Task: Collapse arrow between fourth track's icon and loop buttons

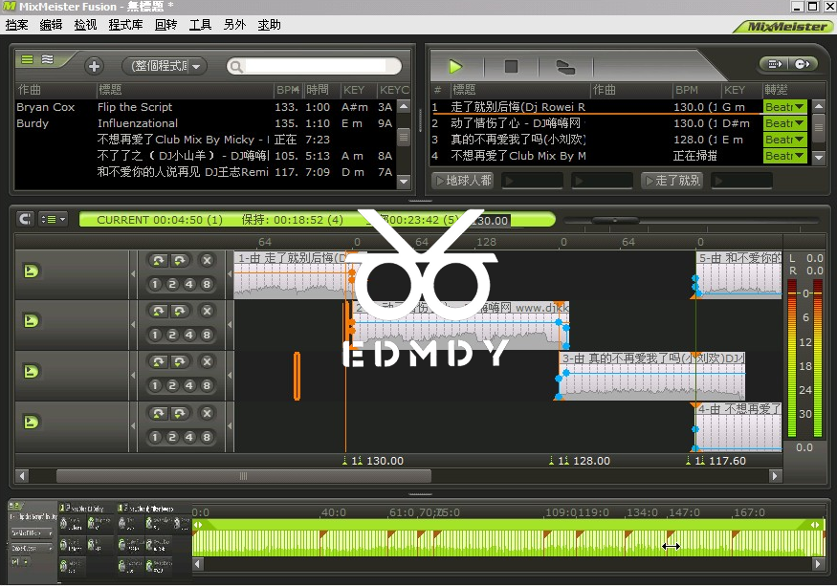Action: pos(133,426)
